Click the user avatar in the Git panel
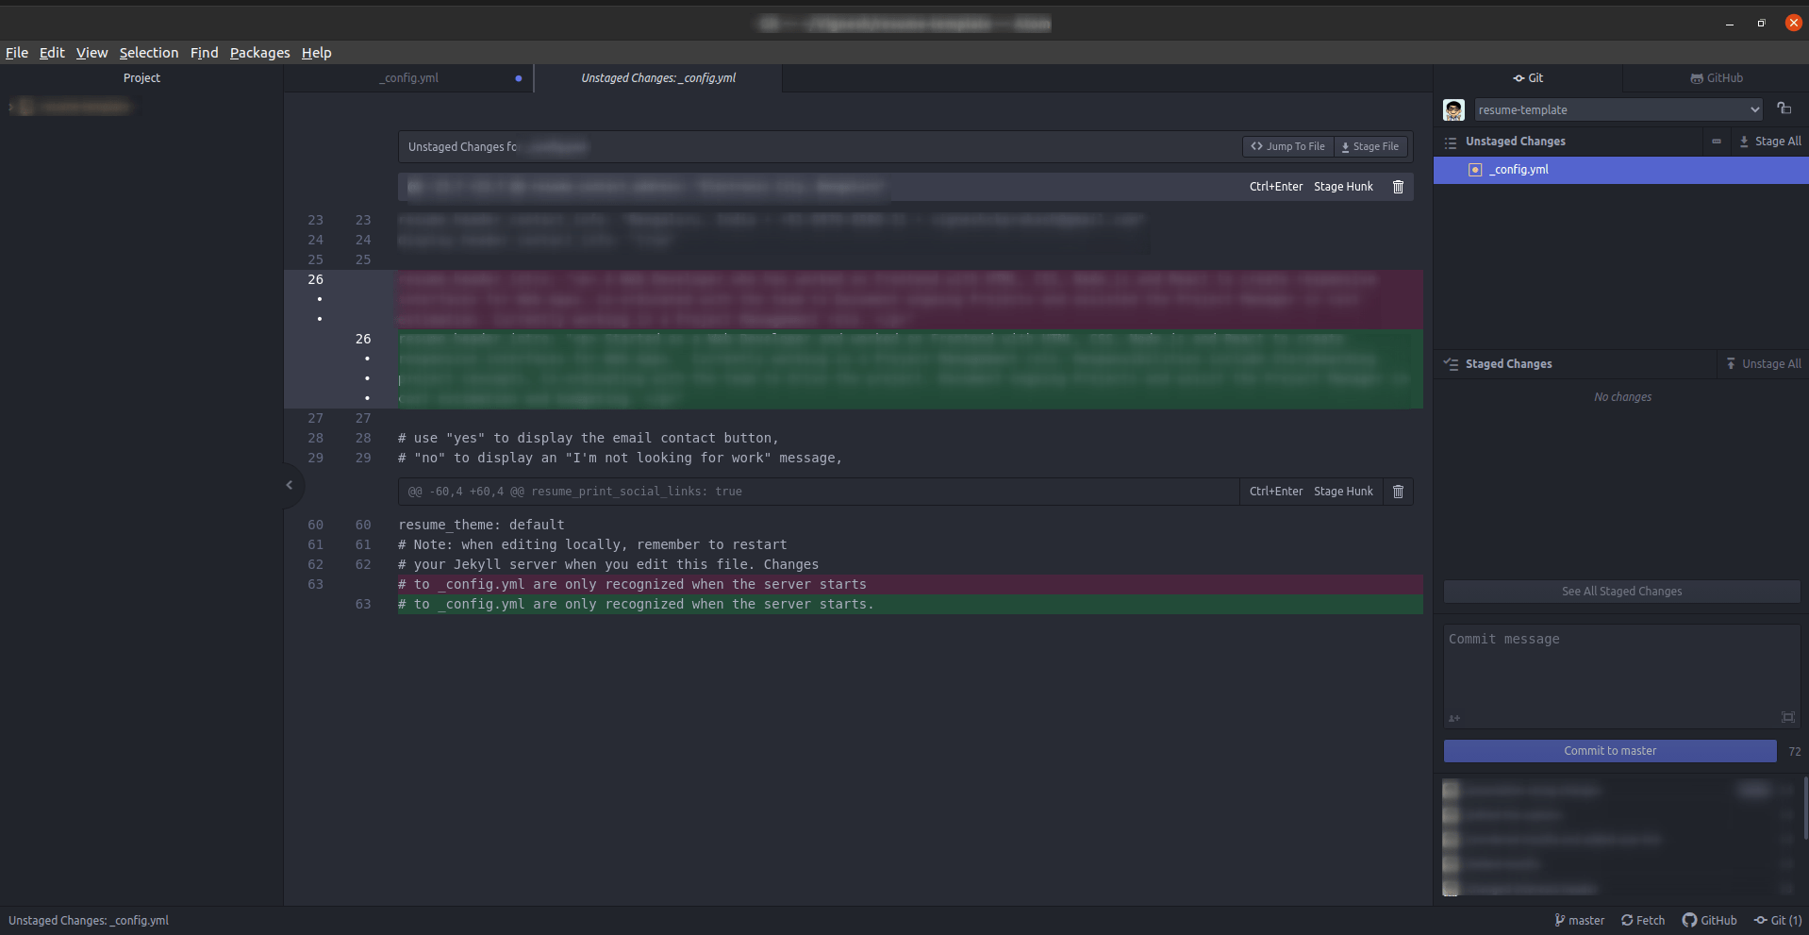 (x=1453, y=109)
